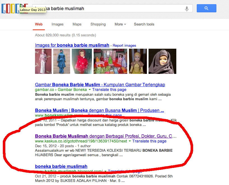229x185 pixels.
Task: Open thumbnail of doll in yellow dress
Action: [138, 61]
